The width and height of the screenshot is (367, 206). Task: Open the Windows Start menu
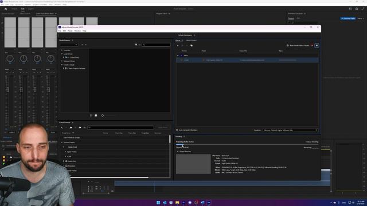click(158, 203)
